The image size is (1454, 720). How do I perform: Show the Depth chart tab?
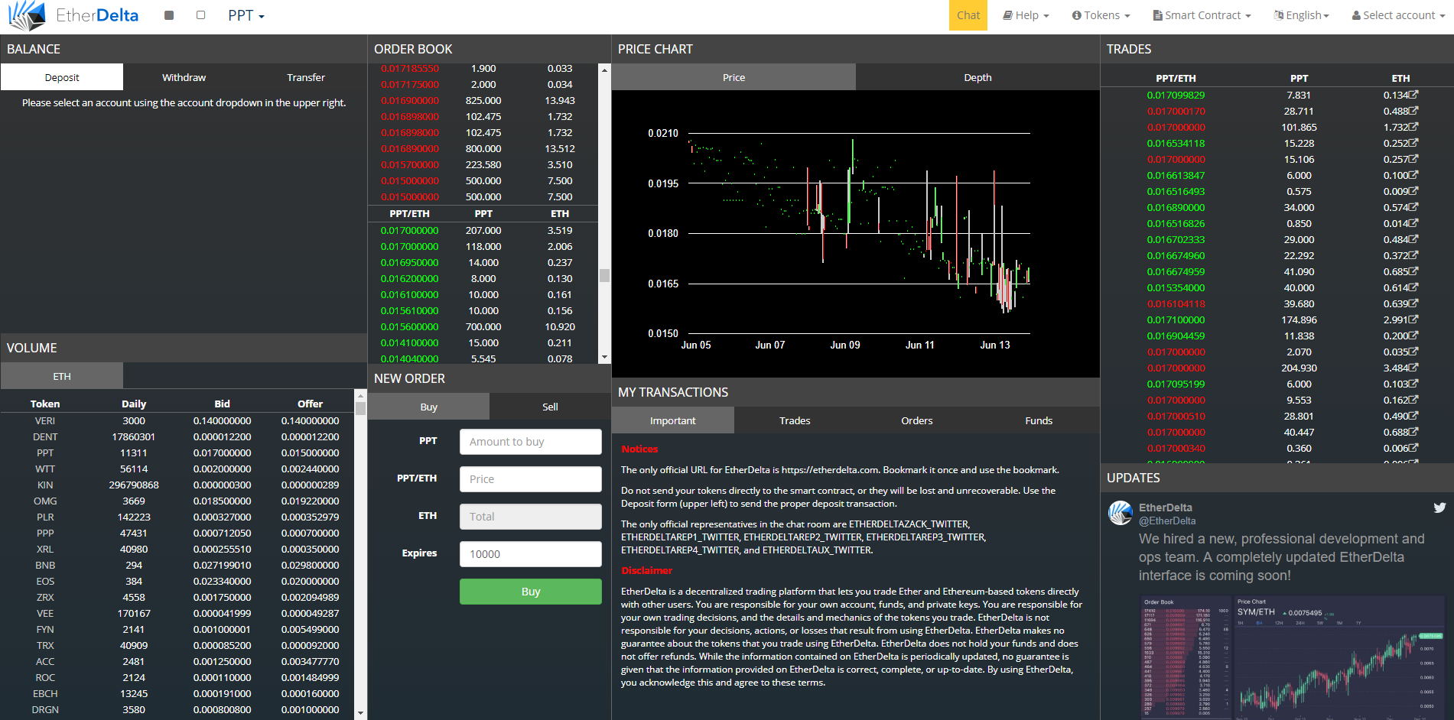[977, 77]
